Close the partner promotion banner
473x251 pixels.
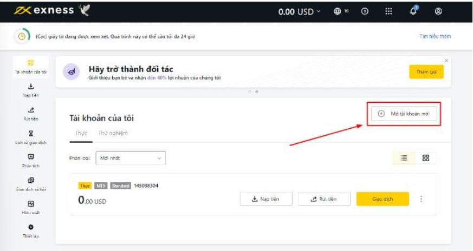[446, 60]
